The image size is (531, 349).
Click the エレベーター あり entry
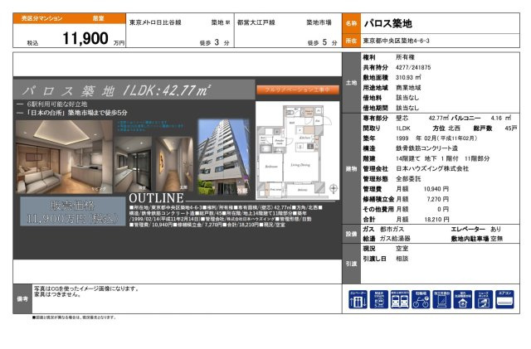tap(475, 229)
